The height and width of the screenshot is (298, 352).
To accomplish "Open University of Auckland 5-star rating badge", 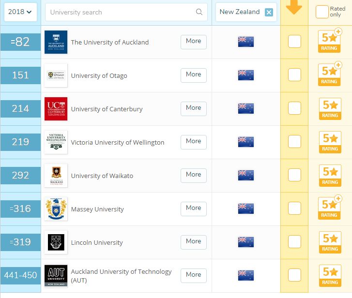I will coord(330,42).
